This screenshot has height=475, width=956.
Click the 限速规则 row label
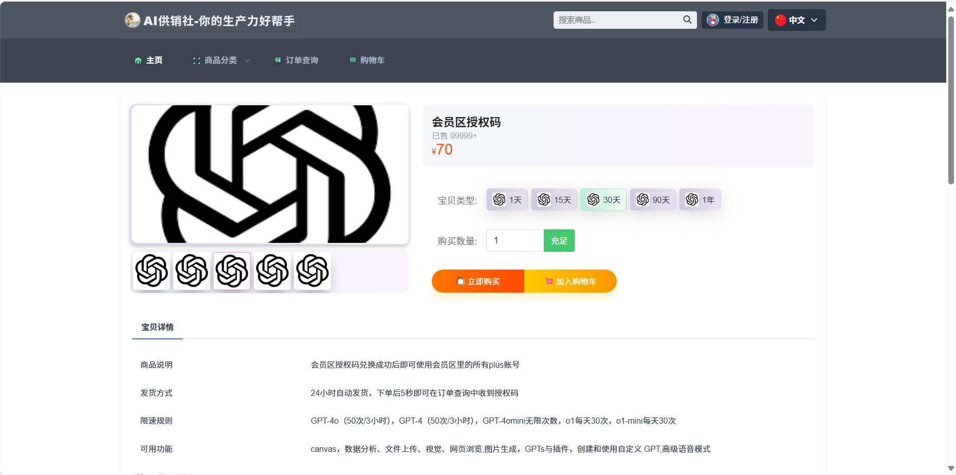click(x=156, y=421)
